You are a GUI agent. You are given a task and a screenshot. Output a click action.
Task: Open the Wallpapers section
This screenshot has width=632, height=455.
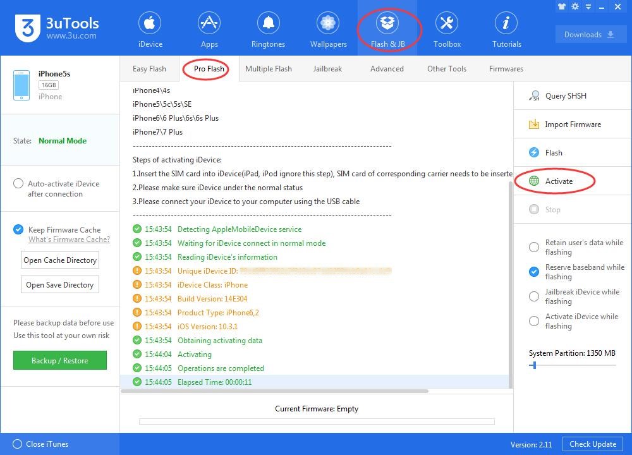point(328,30)
